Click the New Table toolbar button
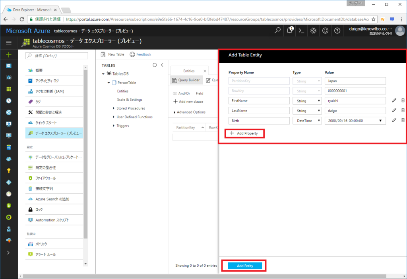The width and height of the screenshot is (407, 279). (x=112, y=54)
